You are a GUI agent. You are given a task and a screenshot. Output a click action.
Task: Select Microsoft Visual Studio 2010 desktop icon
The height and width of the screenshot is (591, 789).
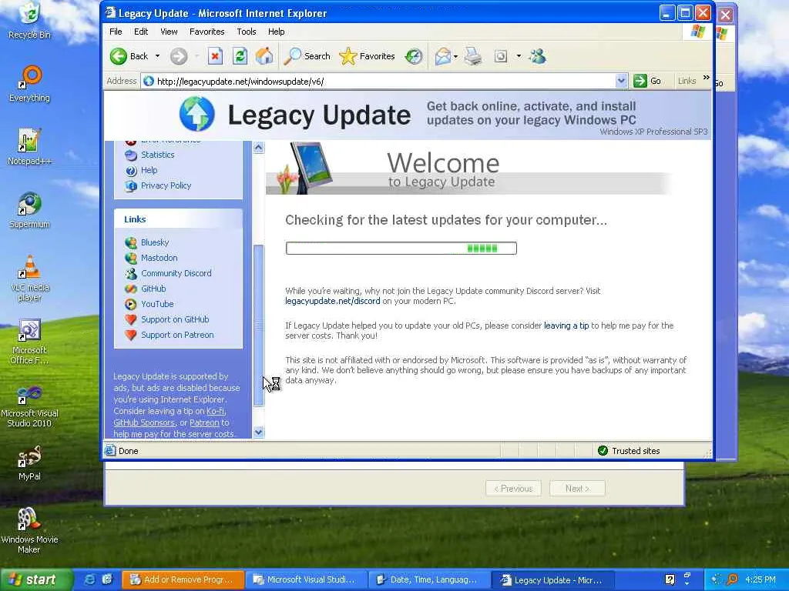(x=30, y=406)
